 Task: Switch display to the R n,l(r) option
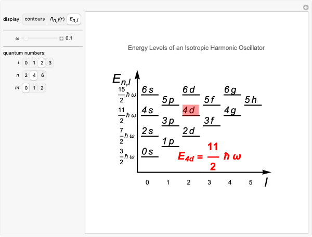click(57, 19)
